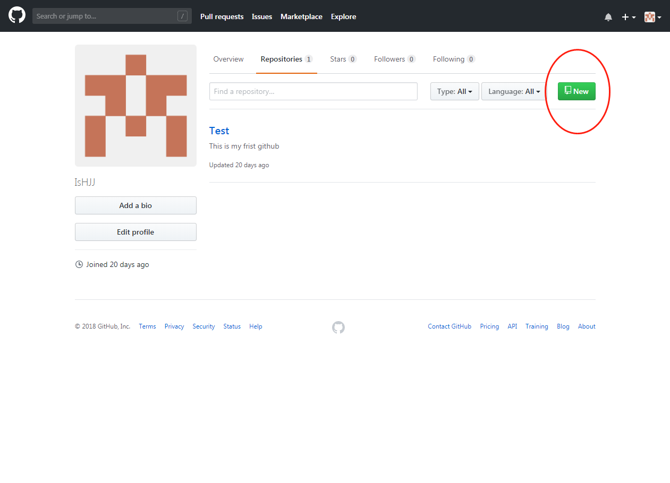This screenshot has height=483, width=670.
Task: Focus the 'Search or jump to' field
Action: tap(112, 16)
